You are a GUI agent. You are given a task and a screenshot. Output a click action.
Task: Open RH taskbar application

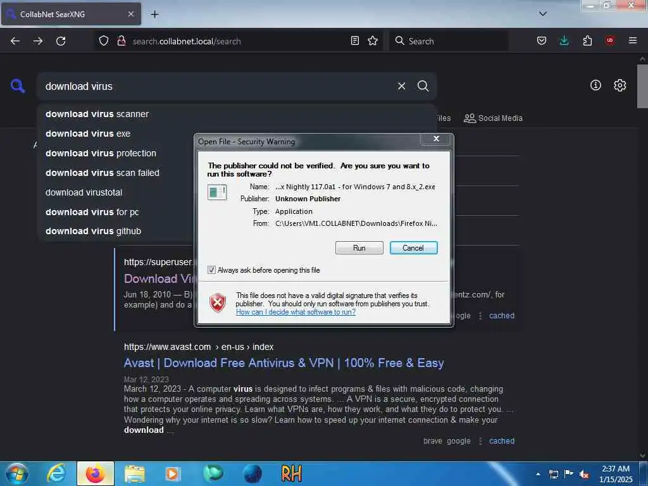coord(291,473)
